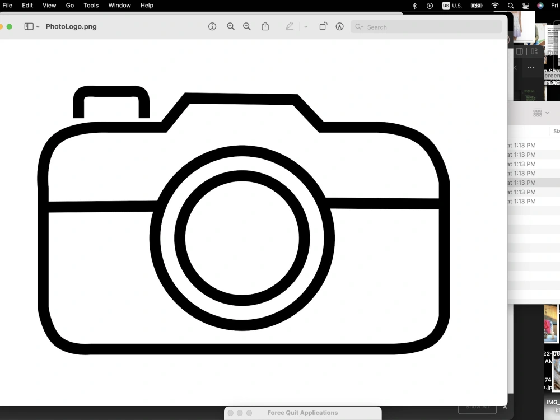Open Finder's group-by grid icon
The image size is (560, 420).
click(x=538, y=113)
